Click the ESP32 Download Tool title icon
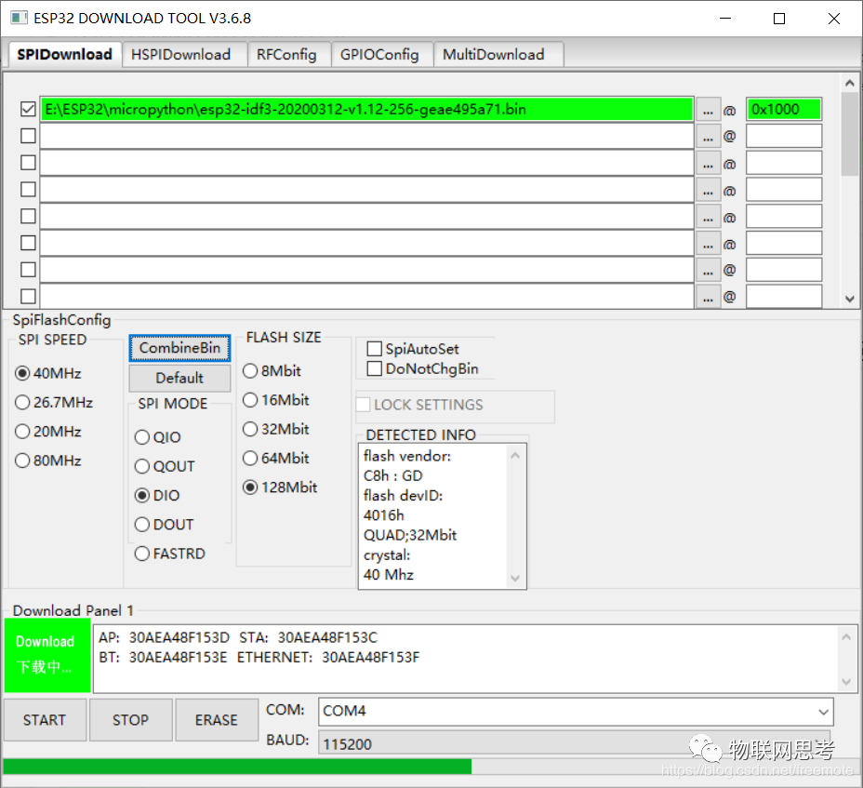The height and width of the screenshot is (788, 863). click(19, 18)
